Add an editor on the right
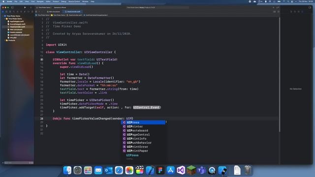 (x=278, y=12)
